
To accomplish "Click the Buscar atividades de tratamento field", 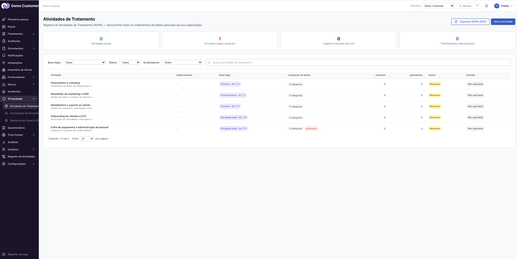I will pos(358,62).
